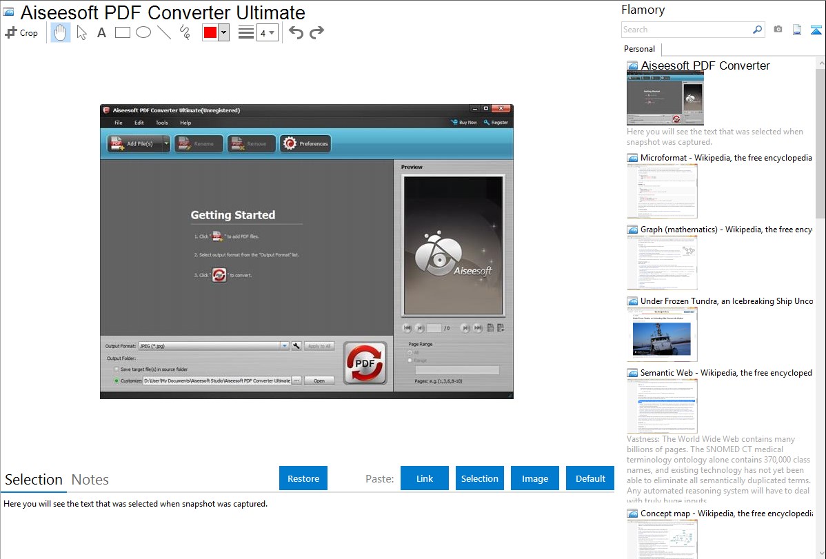Go to first page in Preview
The width and height of the screenshot is (826, 559).
point(407,327)
